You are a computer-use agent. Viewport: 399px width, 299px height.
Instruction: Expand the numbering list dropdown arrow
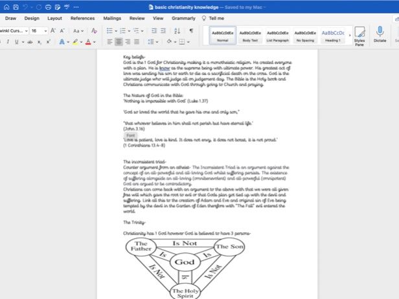pos(130,31)
